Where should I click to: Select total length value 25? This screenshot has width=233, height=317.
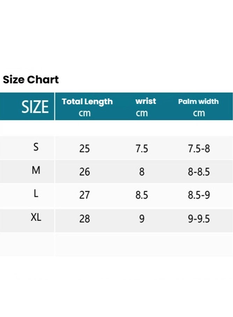tap(85, 149)
